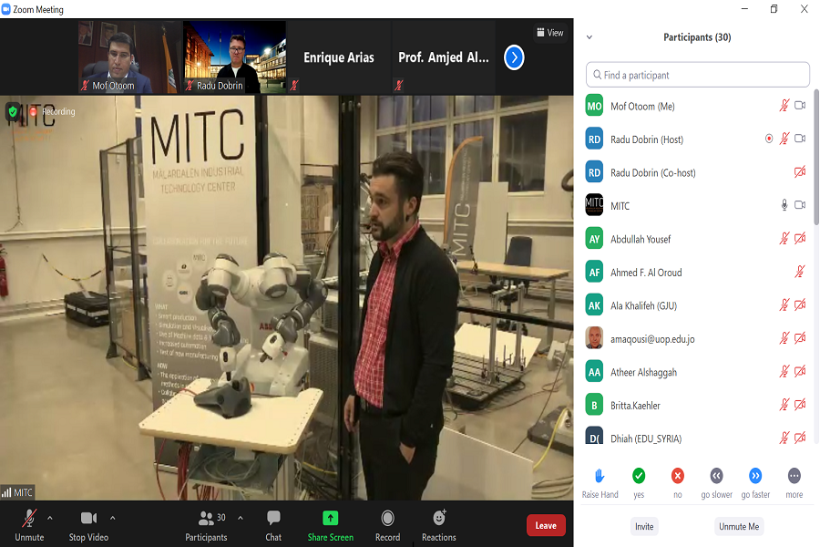Collapse the Participants panel chevron
Image resolution: width=820 pixels, height=547 pixels.
pos(589,37)
